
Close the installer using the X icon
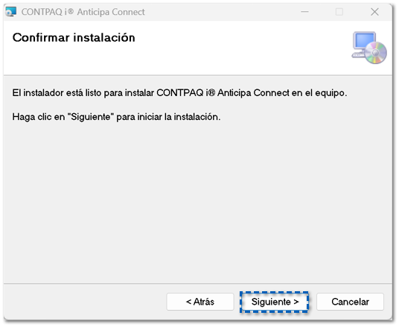click(x=374, y=12)
